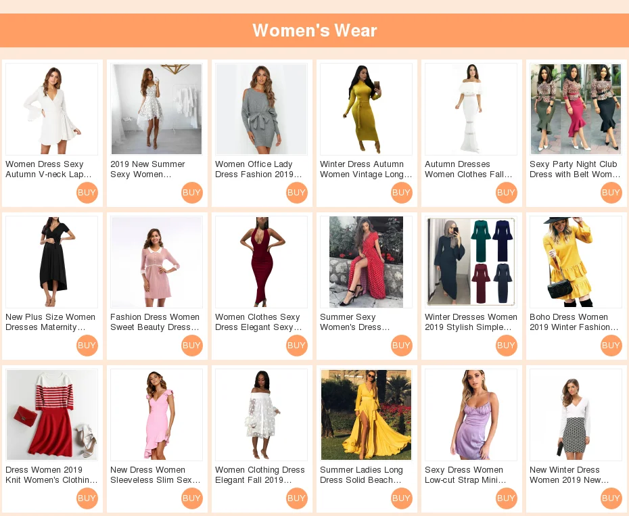The height and width of the screenshot is (516, 629).
Task: Click BUY for New Plus Size Women Dresses
Action: coord(87,346)
